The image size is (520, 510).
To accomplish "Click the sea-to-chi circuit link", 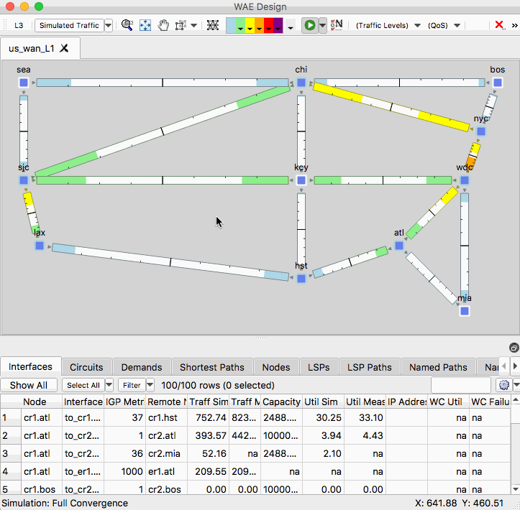I will (x=163, y=83).
